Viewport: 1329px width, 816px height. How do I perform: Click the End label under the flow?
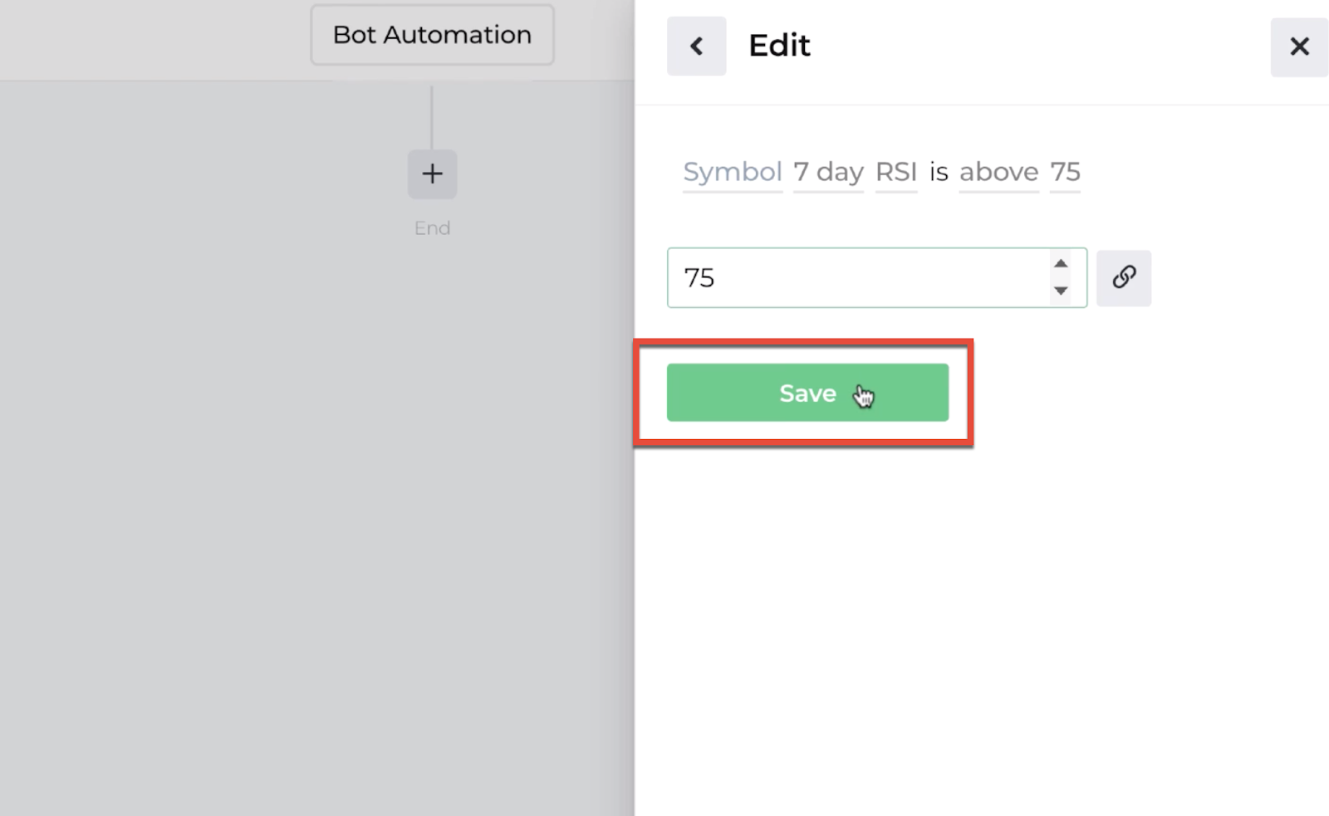coord(432,228)
